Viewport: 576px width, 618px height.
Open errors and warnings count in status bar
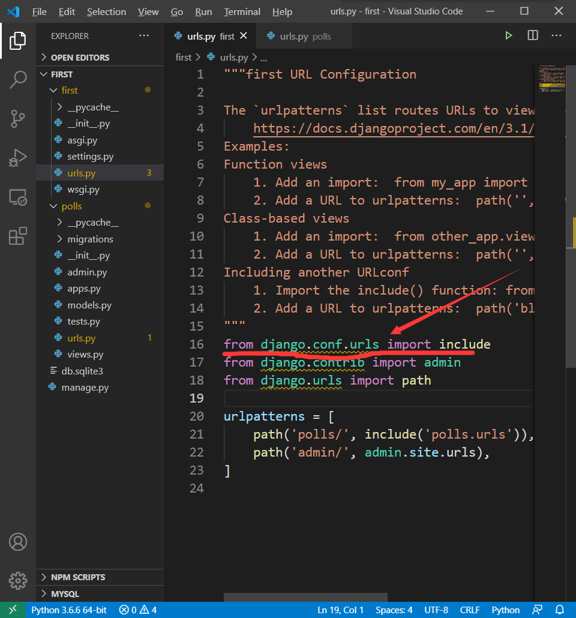point(137,610)
